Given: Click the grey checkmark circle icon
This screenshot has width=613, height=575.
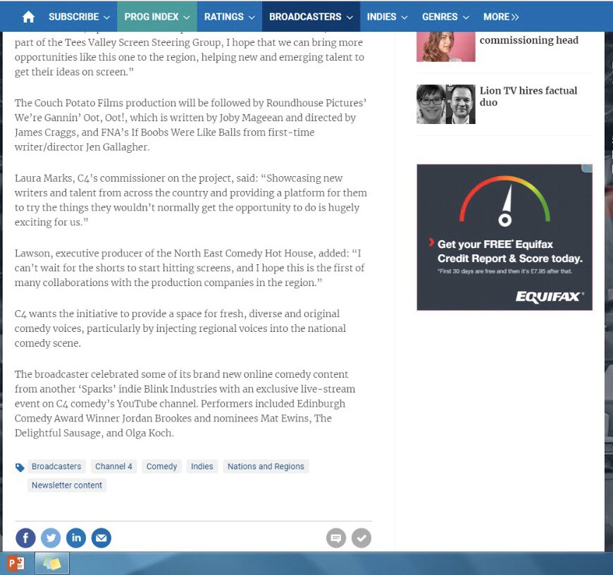Looking at the screenshot, I should pos(361,538).
